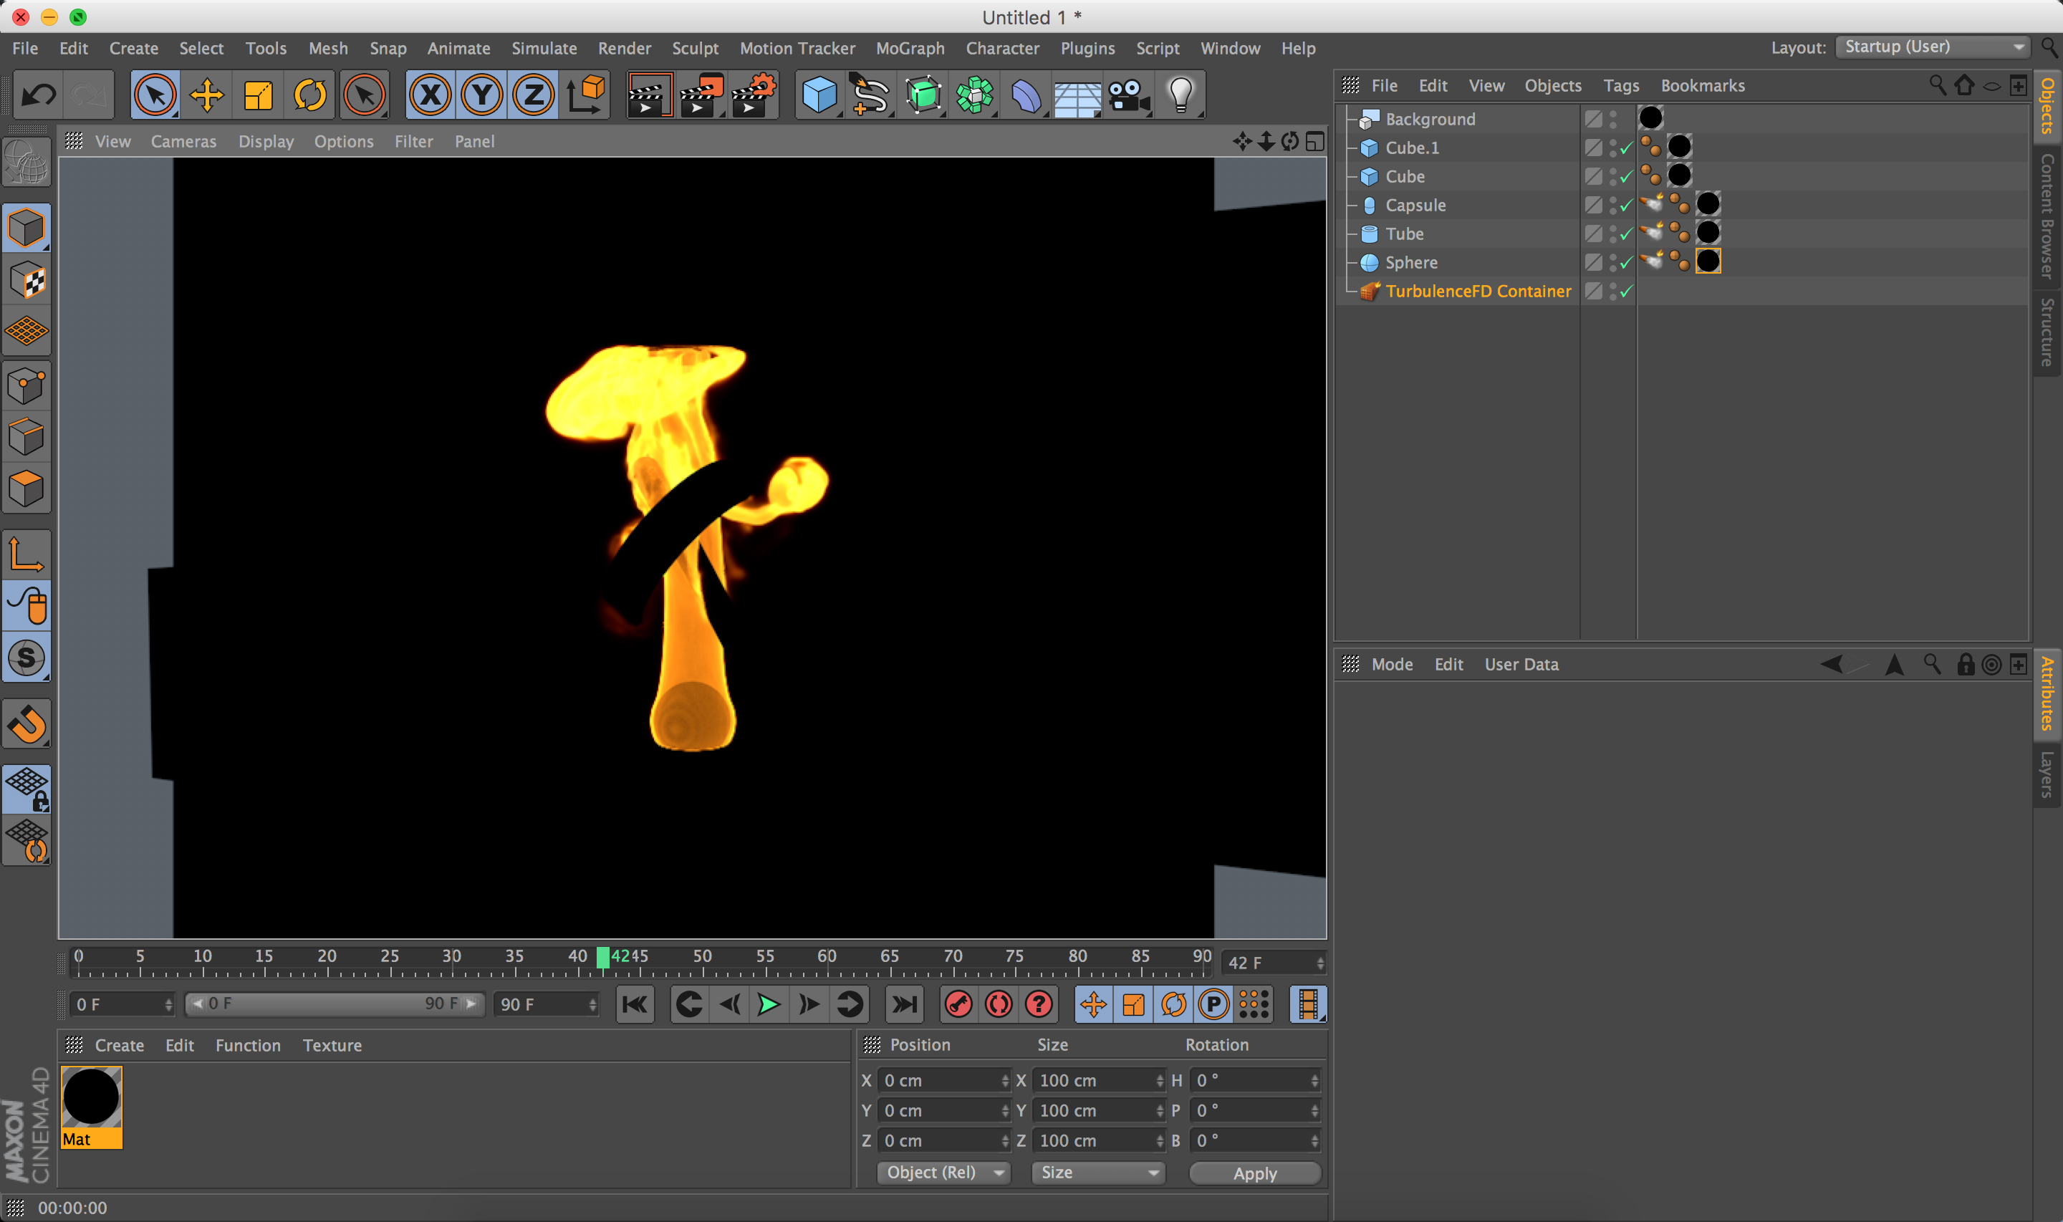
Task: Add a camera object icon
Action: click(x=1130, y=95)
